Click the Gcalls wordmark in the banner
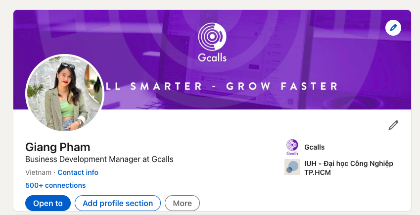The height and width of the screenshot is (215, 420). [212, 57]
